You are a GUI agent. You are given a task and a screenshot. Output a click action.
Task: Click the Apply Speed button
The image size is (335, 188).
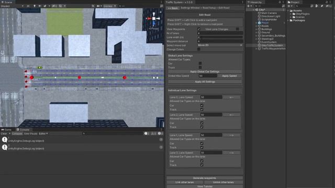[229, 76]
